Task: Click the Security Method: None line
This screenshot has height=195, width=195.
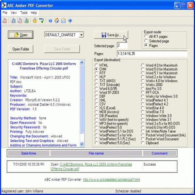Action: (x=28, y=118)
